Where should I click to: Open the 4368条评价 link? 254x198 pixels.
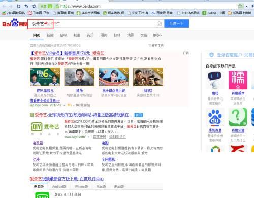coord(117,137)
